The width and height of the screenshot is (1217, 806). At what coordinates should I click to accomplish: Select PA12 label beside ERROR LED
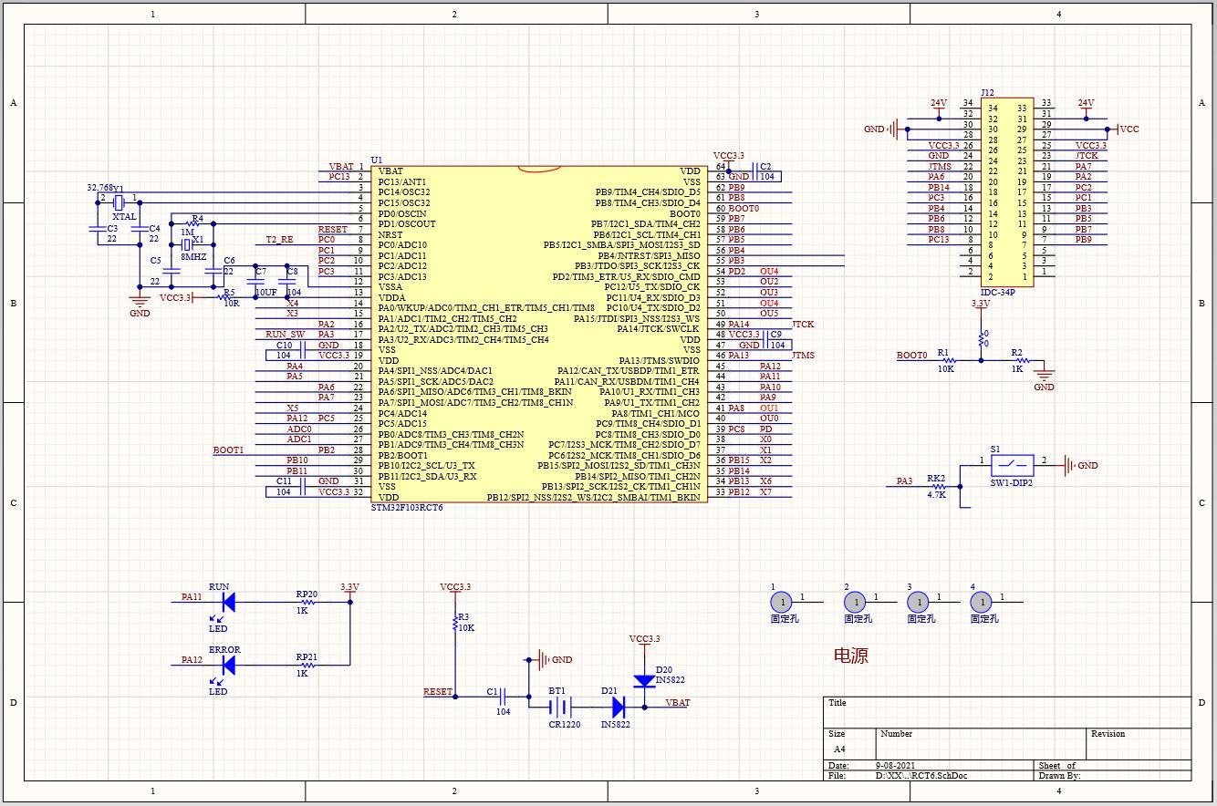tap(192, 659)
